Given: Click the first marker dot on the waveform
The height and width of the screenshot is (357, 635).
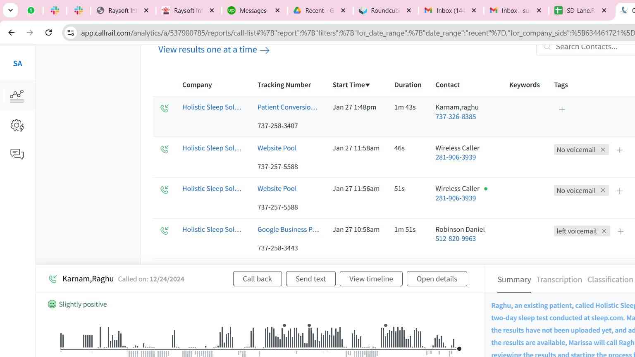Looking at the screenshot, I should [x=284, y=326].
